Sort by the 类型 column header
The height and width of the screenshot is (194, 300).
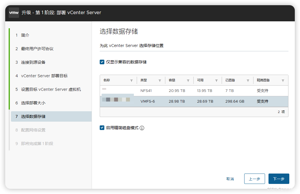(144, 80)
